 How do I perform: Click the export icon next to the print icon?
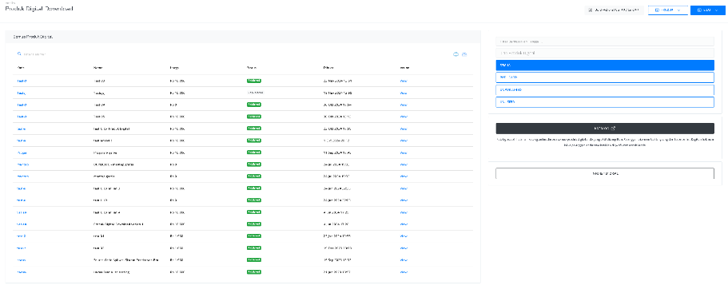click(x=464, y=54)
